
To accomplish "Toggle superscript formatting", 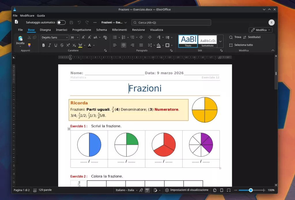I will pos(68,45).
